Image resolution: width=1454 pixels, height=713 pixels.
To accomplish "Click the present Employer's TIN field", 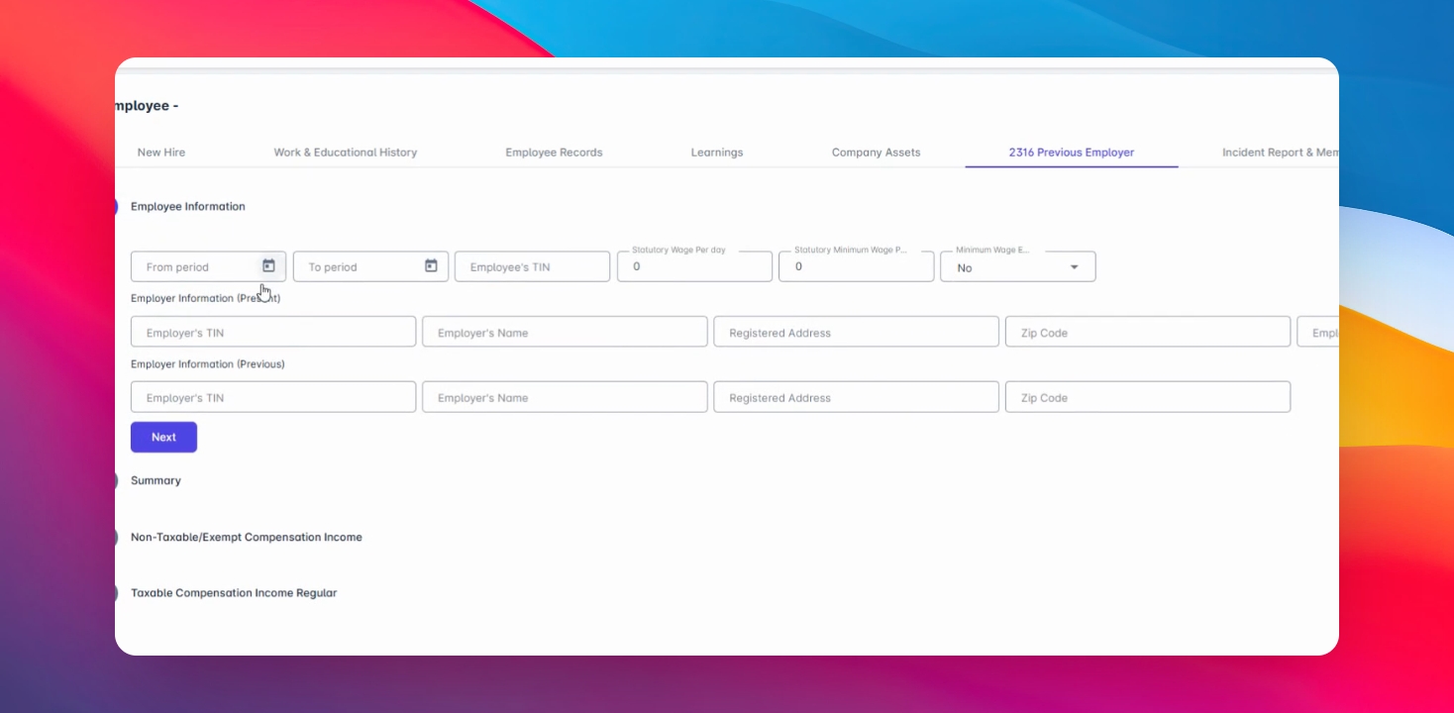I will pos(273,332).
